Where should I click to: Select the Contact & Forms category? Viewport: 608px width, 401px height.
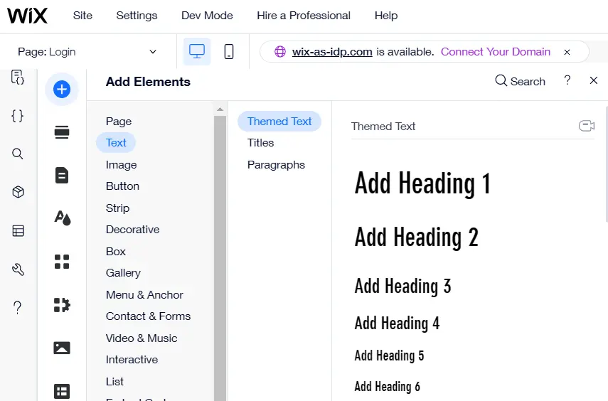click(149, 316)
